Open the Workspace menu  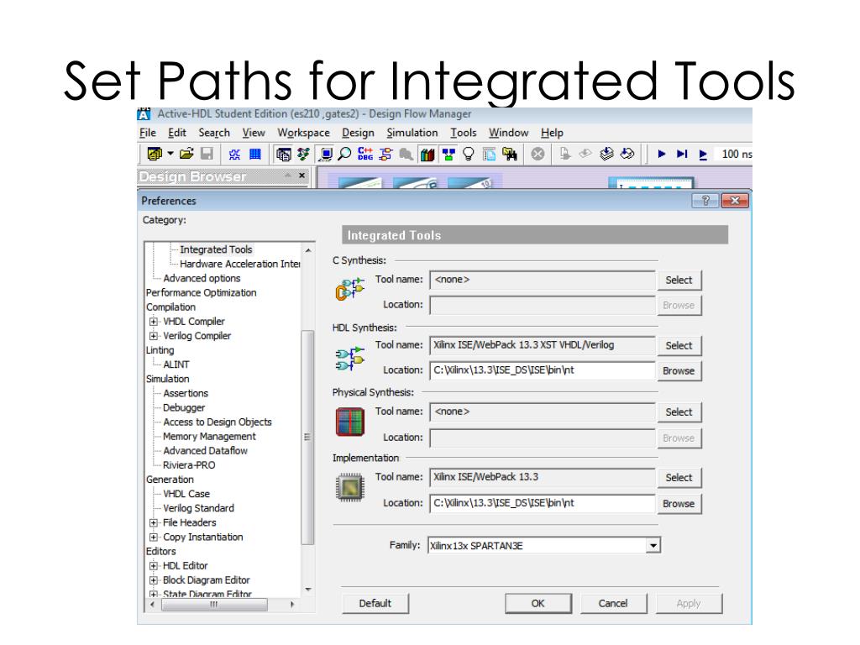point(303,133)
